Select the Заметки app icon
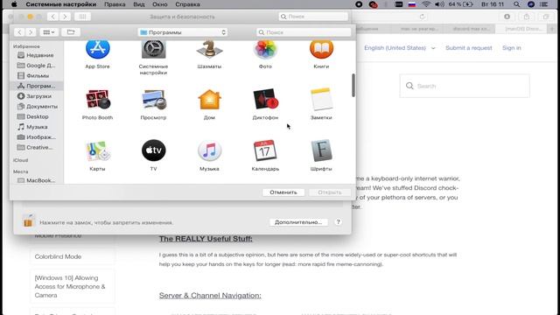Image resolution: width=560 pixels, height=315 pixels. 321,99
